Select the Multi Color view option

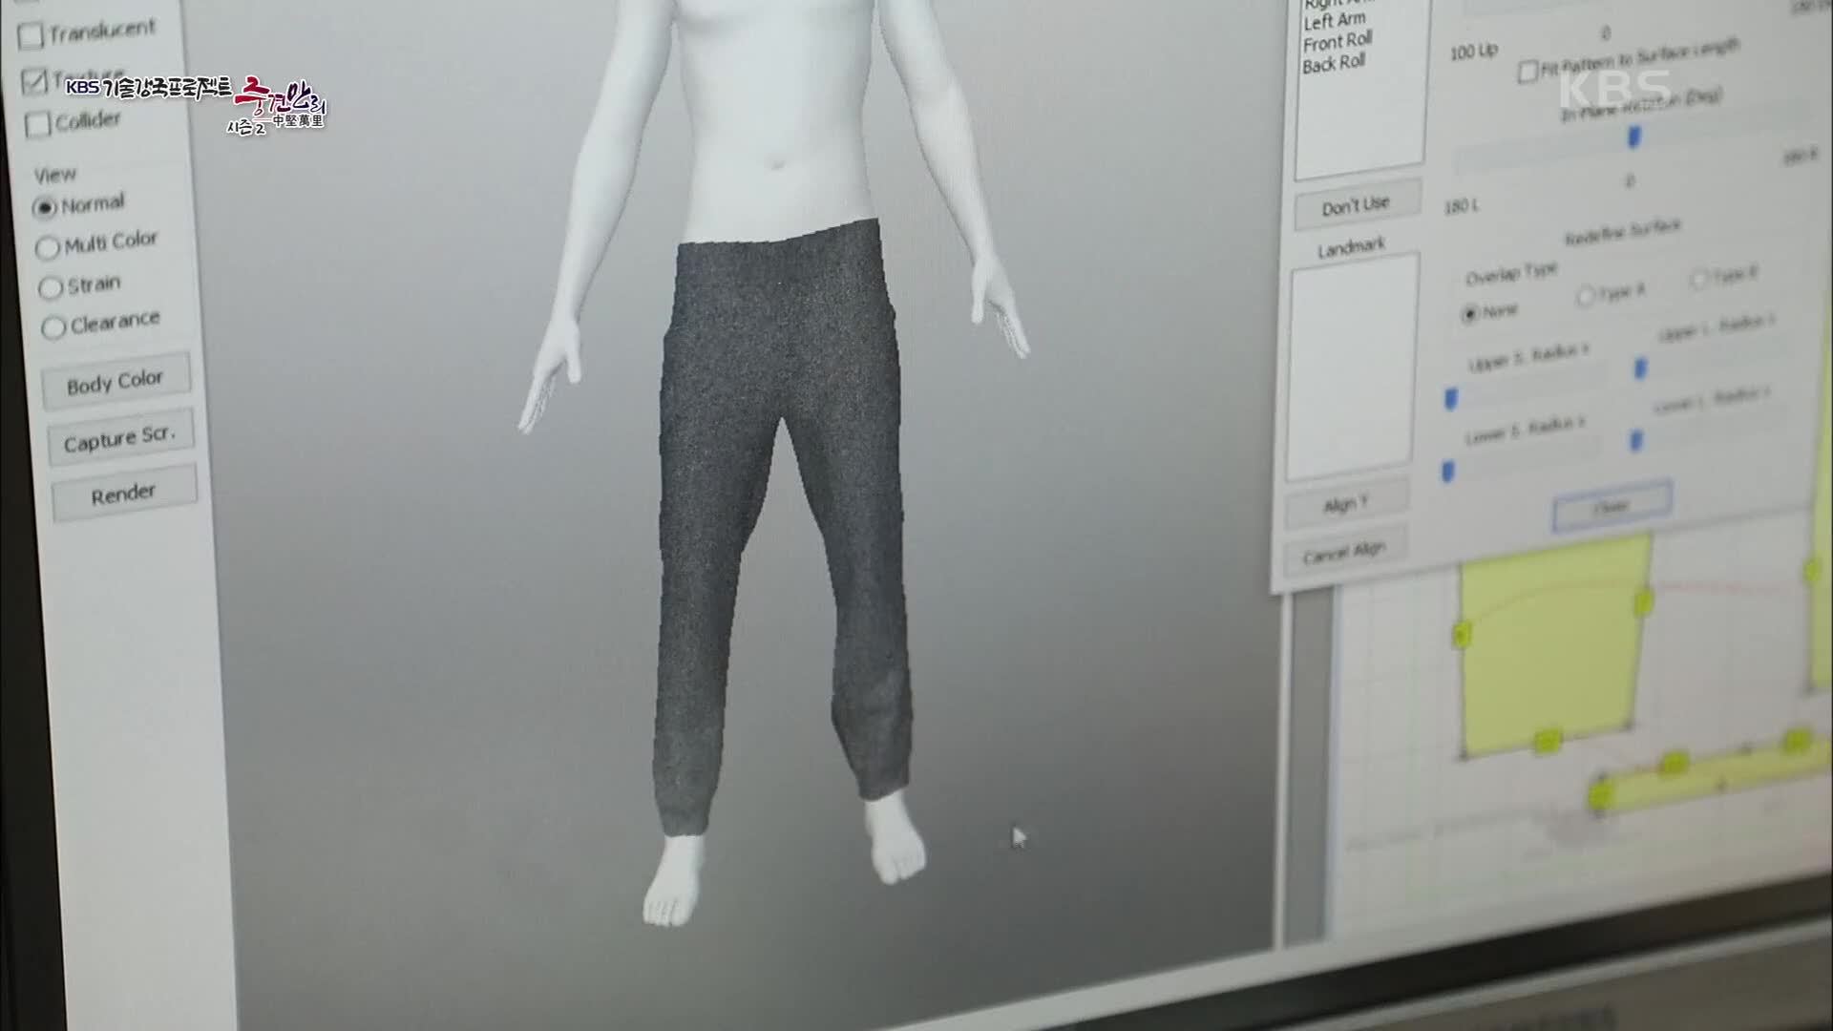click(47, 248)
